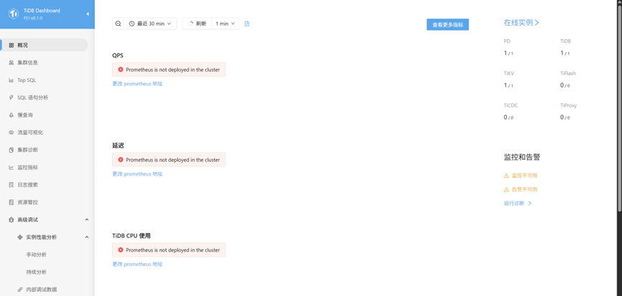Click the TiKV instance count 1/1
Viewport: 622px width, 296px height.
(x=508, y=85)
